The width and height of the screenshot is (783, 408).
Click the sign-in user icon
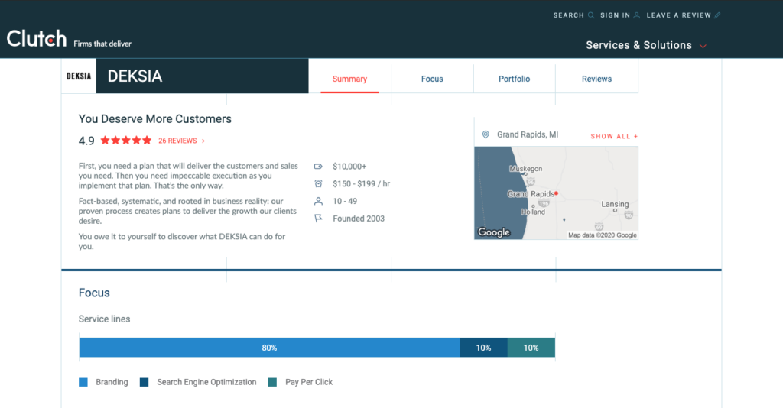(637, 15)
